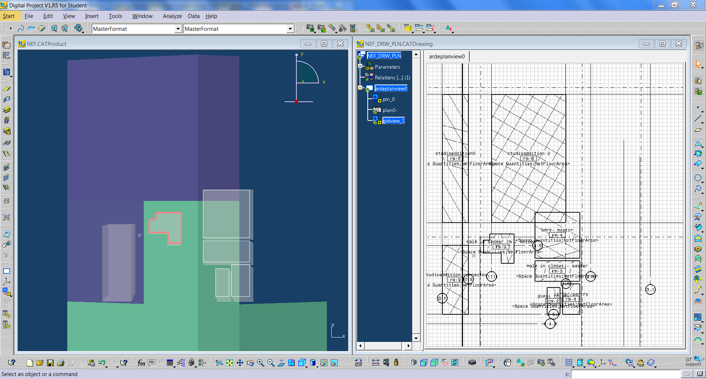Click the Knowledge Advisor lock icon
Viewport: 706px width, 379px height.
(191, 363)
